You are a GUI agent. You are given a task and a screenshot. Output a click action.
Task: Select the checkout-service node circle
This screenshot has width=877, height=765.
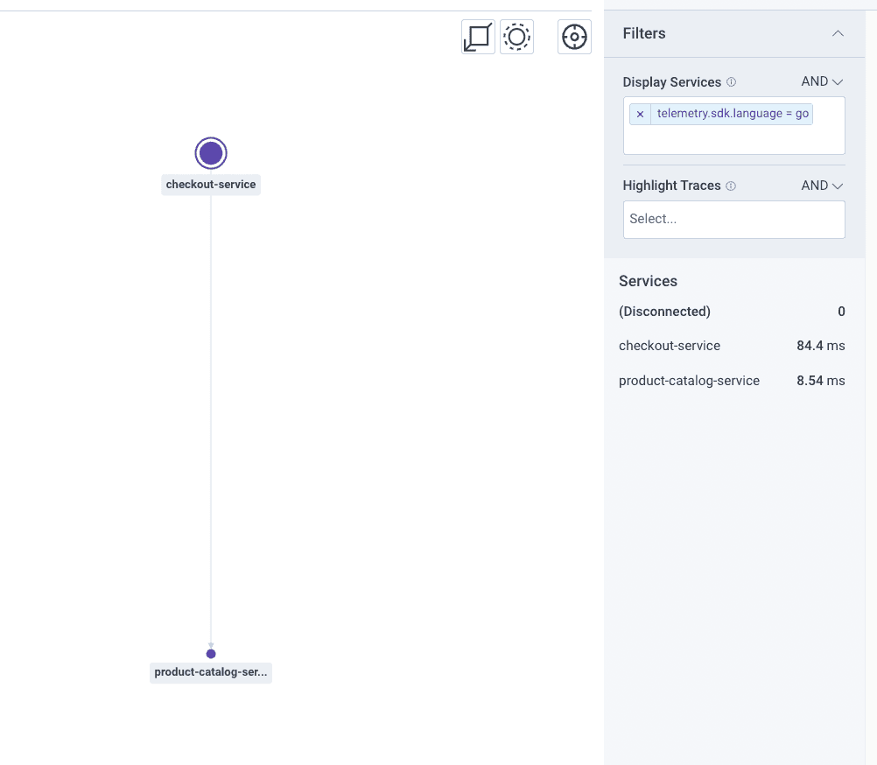point(211,153)
